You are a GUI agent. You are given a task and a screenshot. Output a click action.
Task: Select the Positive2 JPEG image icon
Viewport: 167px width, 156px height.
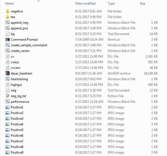tap(8, 113)
